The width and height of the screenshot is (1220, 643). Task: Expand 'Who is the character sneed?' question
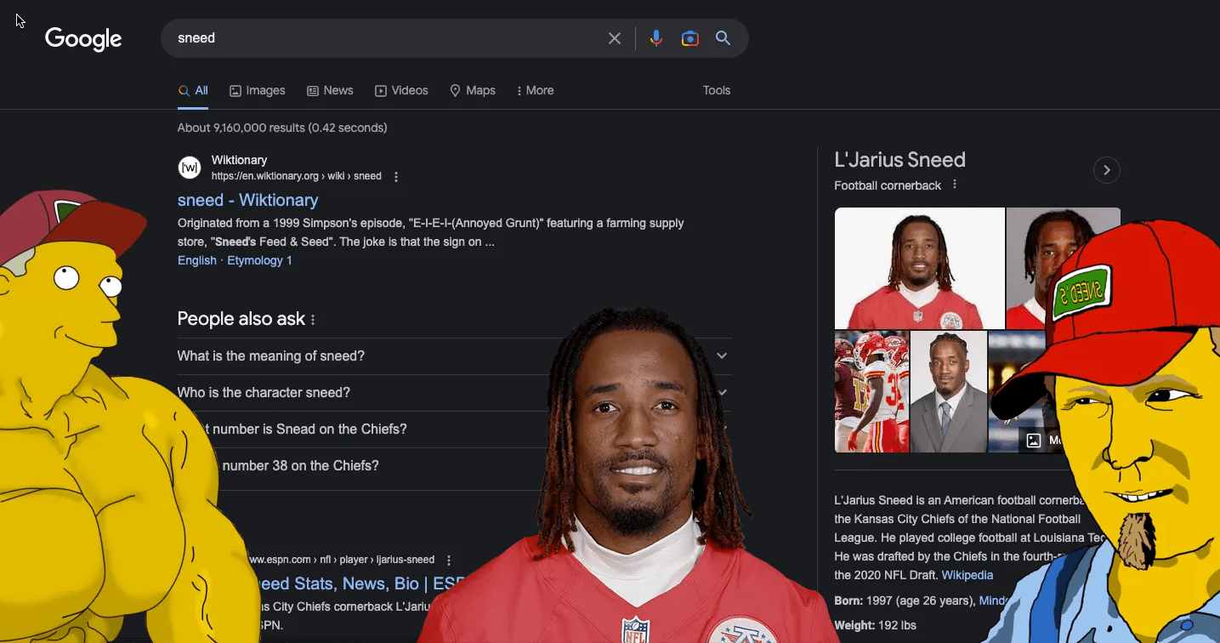[454, 393]
